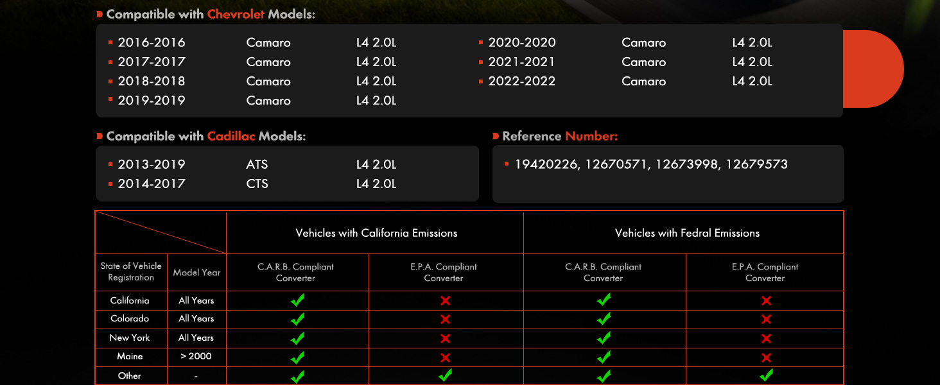Select the "ATS" model name
Screen dimensions: 940x385
coord(257,164)
